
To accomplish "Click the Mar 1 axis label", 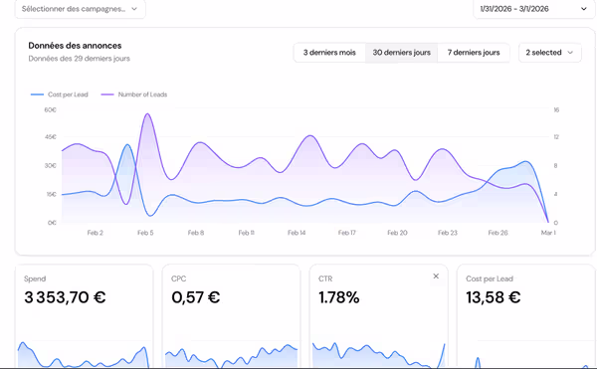I will click(x=548, y=233).
